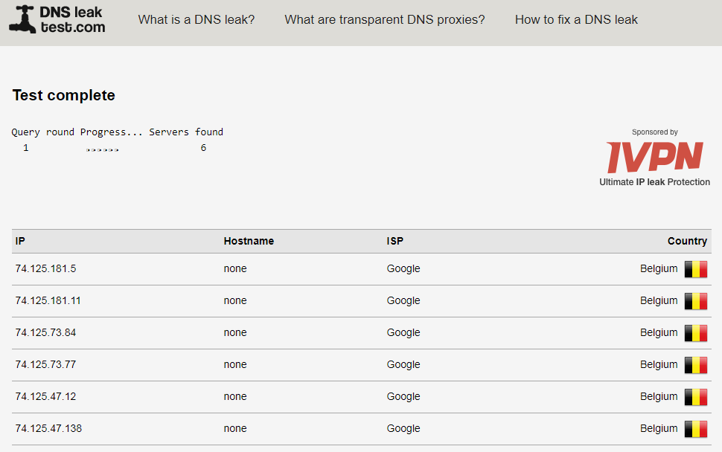722x452 pixels.
Task: Click the ISP column header
Action: click(x=395, y=242)
